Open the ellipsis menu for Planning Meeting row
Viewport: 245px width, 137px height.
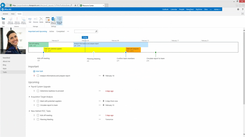point(100,119)
